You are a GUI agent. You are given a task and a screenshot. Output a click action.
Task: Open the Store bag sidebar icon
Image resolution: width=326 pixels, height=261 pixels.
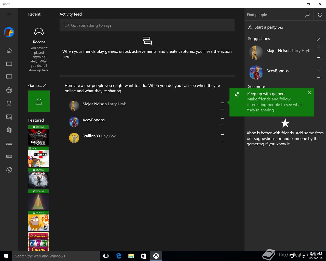click(9, 130)
